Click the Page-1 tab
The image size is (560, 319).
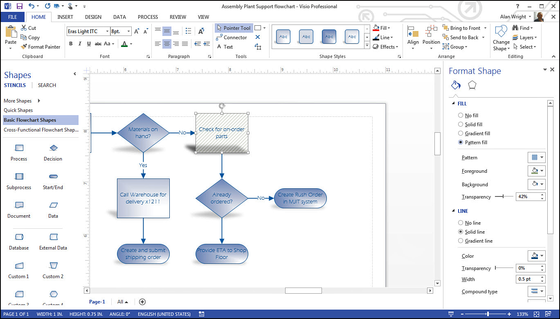[x=97, y=302]
